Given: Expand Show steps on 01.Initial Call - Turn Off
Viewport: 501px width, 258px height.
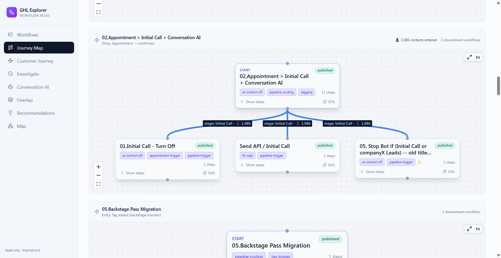Looking at the screenshot, I should 133,173.
